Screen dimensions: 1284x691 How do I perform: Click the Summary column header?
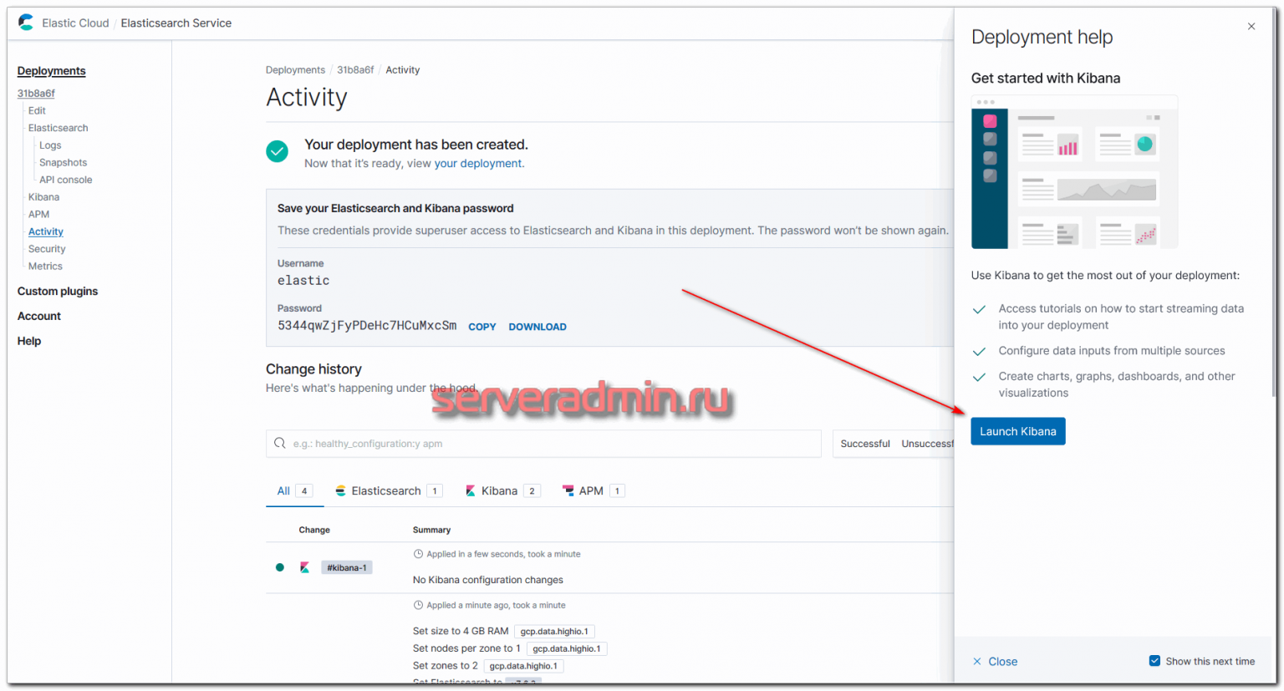431,530
